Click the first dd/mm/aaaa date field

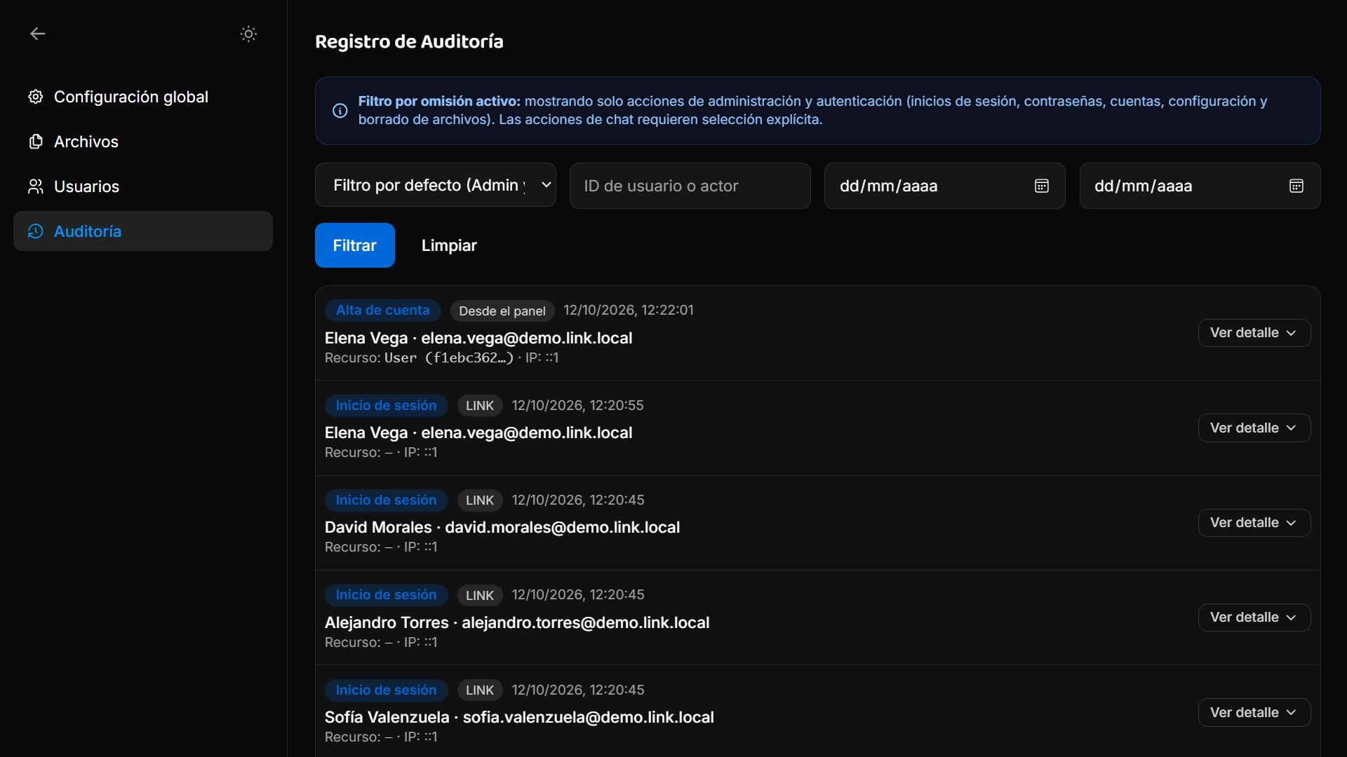coord(945,186)
